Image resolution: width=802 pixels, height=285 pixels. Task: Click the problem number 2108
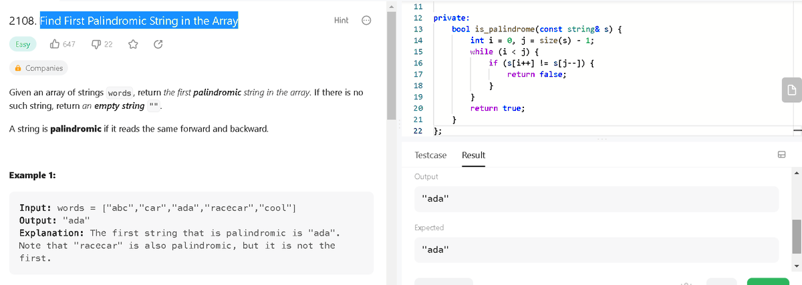[23, 21]
